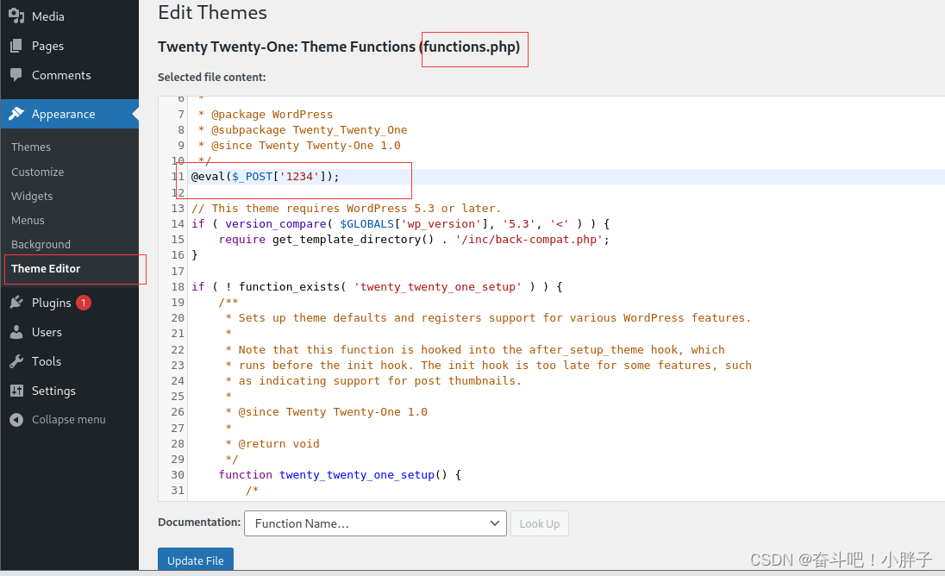Click the Appearance paintbrush icon

tap(16, 114)
